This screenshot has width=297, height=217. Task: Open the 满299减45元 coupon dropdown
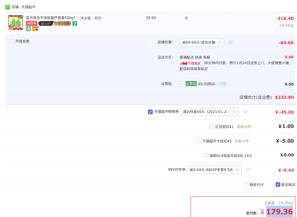pyautogui.click(x=210, y=112)
